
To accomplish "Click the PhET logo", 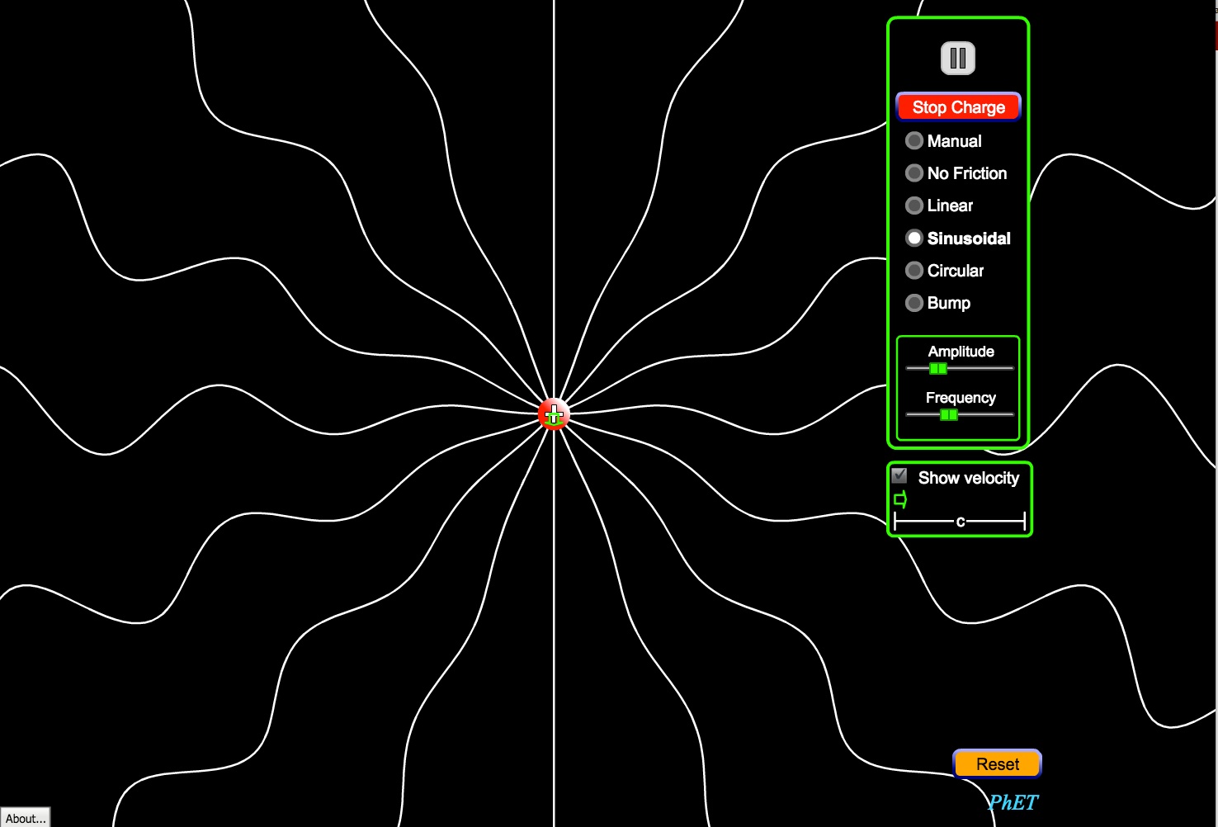I will click(1013, 802).
